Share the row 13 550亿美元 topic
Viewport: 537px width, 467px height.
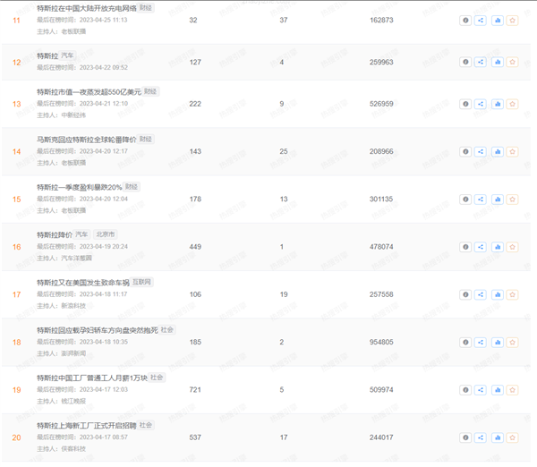coord(481,104)
